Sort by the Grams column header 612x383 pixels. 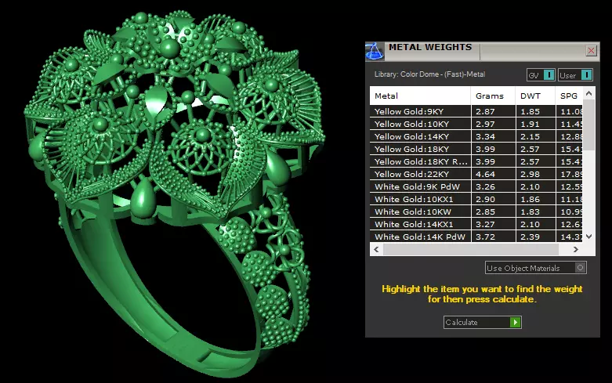tap(493, 96)
